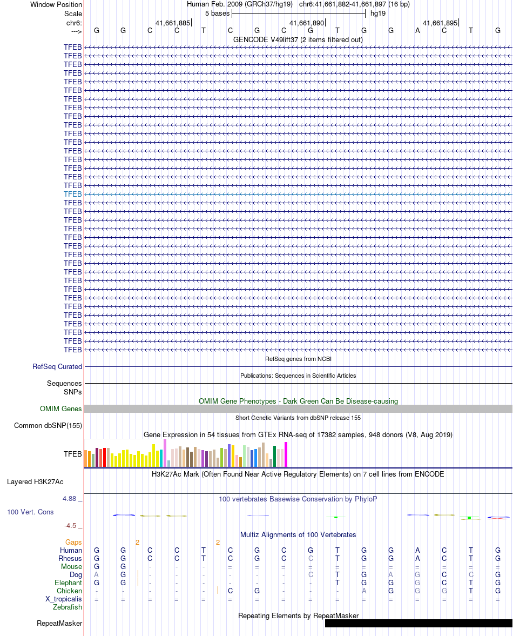Open Multiz Alignments of 100 Vertebrates title
This screenshot has width=513, height=636.
[x=298, y=534]
